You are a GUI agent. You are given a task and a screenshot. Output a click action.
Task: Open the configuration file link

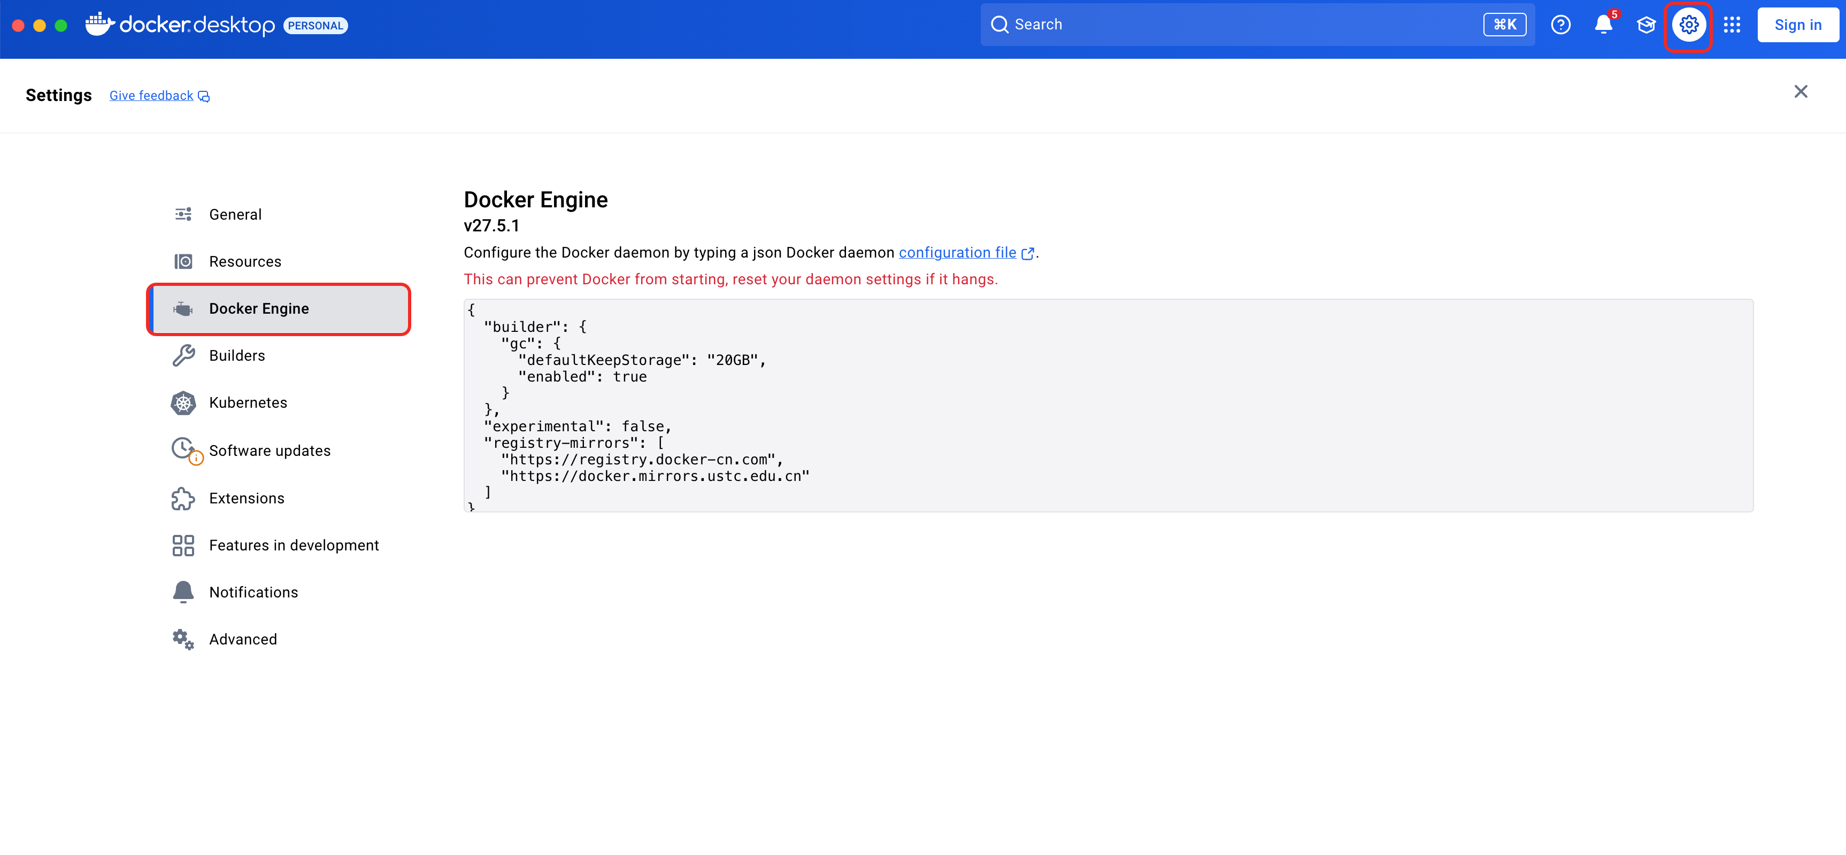pos(957,253)
